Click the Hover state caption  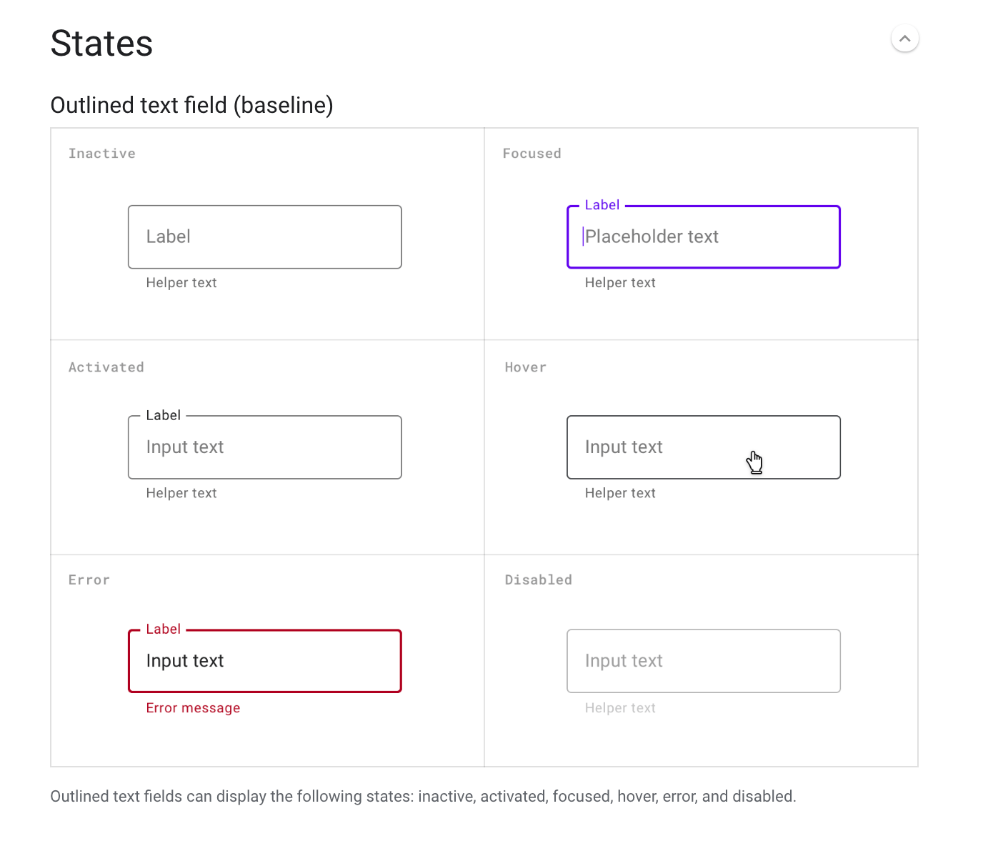coord(525,367)
